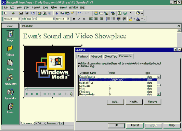
Task: Expand the font size dropdown
Action: click(68, 19)
